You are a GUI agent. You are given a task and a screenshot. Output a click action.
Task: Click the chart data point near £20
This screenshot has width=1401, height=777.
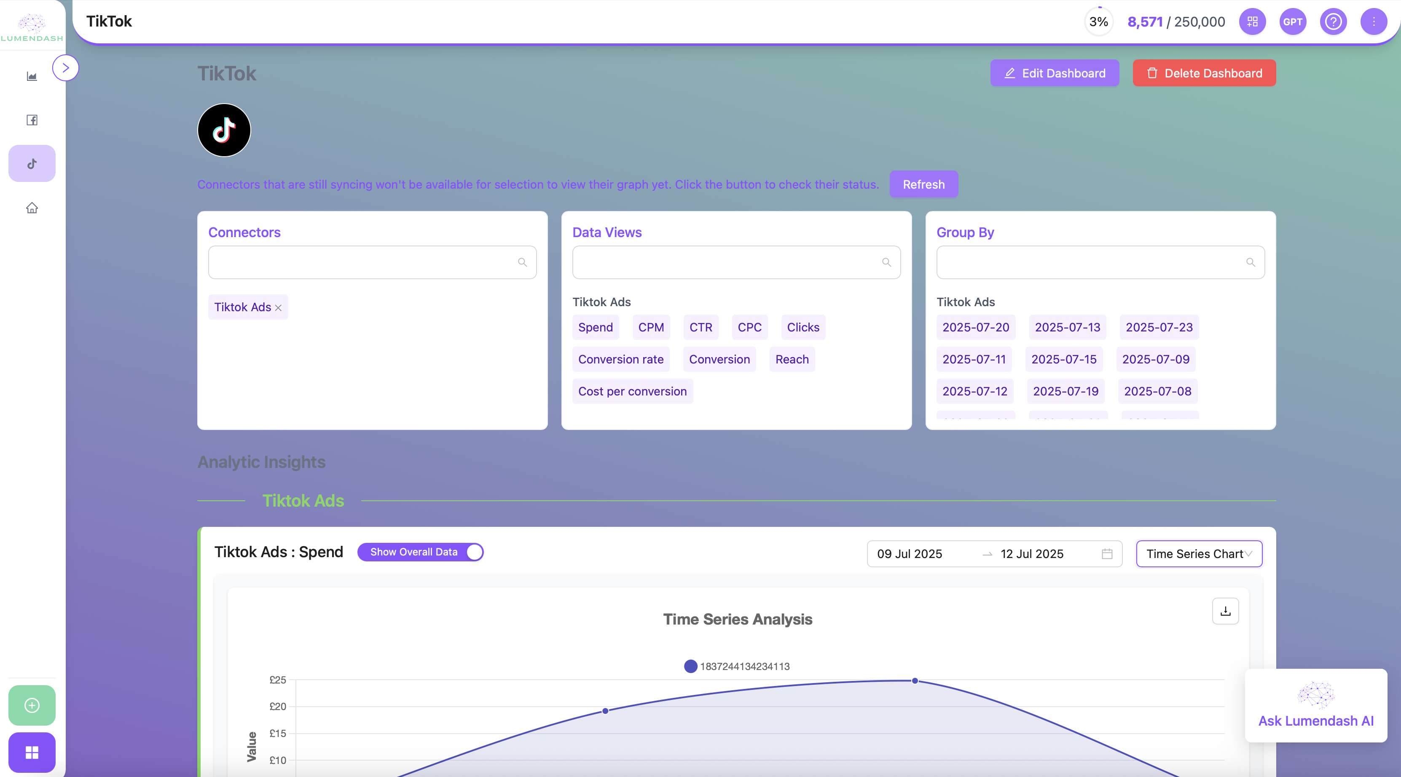pyautogui.click(x=605, y=711)
